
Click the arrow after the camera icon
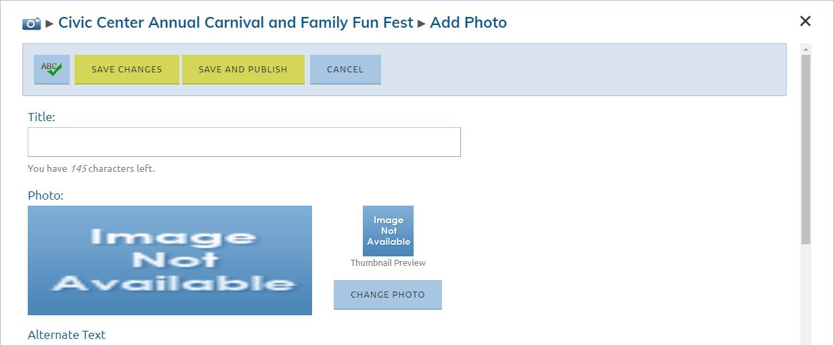pos(49,24)
